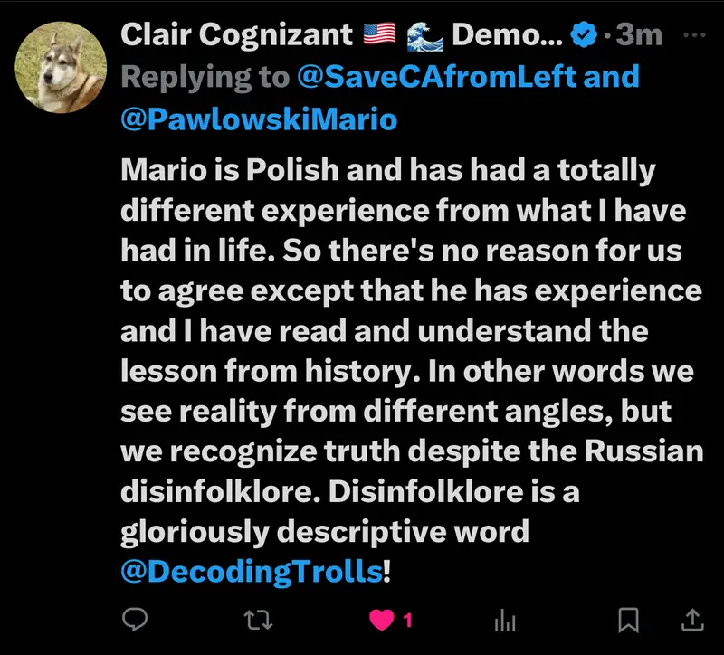724x655 pixels.
Task: Open tweet by clicking "Mario is Polish" text
Action: coord(219,169)
